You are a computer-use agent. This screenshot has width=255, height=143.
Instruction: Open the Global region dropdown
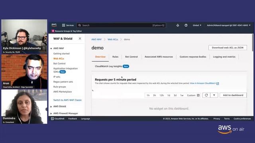coord(197,25)
